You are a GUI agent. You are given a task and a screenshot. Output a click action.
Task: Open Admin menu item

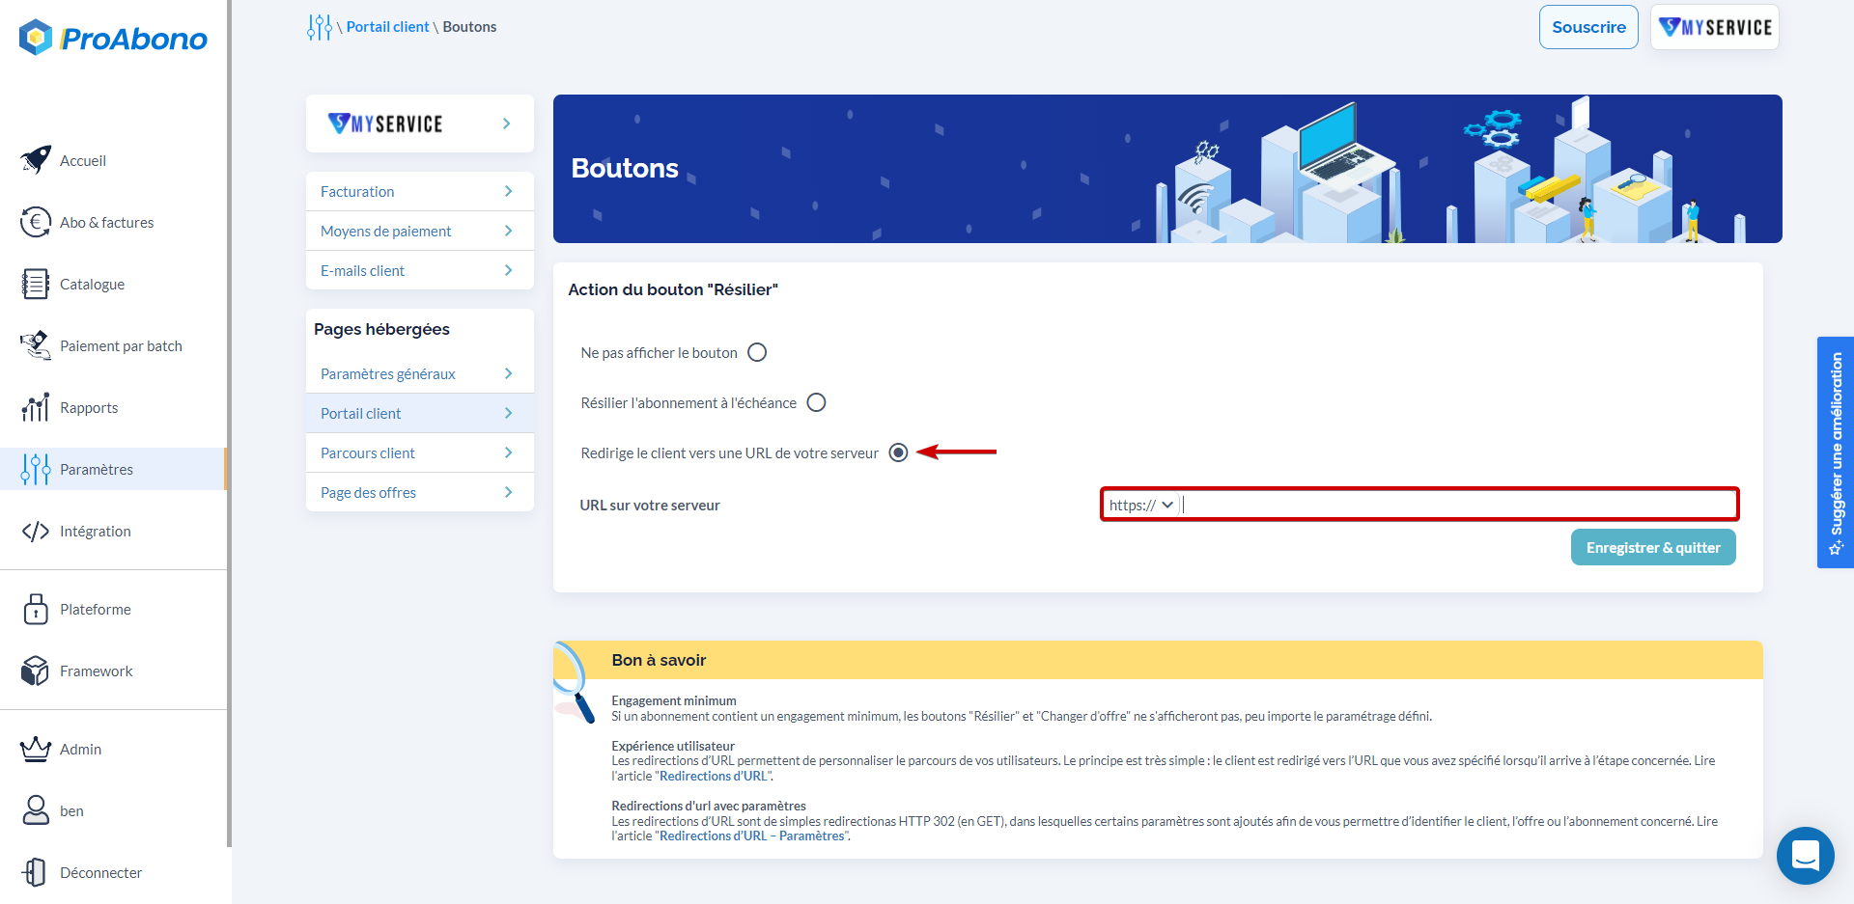tap(80, 749)
